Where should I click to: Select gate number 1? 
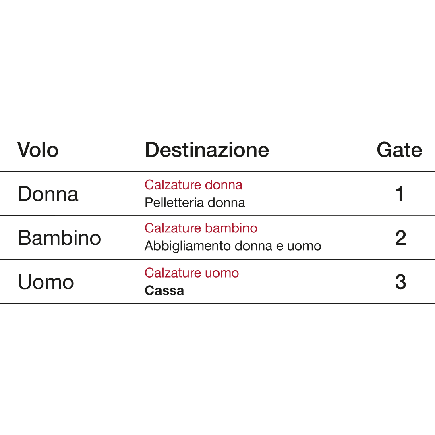coord(400,194)
